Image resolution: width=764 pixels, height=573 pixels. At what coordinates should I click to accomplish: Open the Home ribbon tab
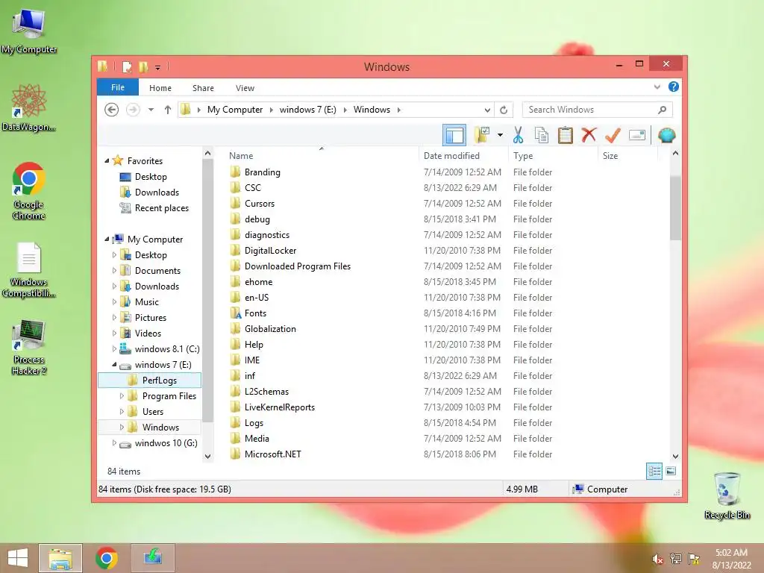160,88
